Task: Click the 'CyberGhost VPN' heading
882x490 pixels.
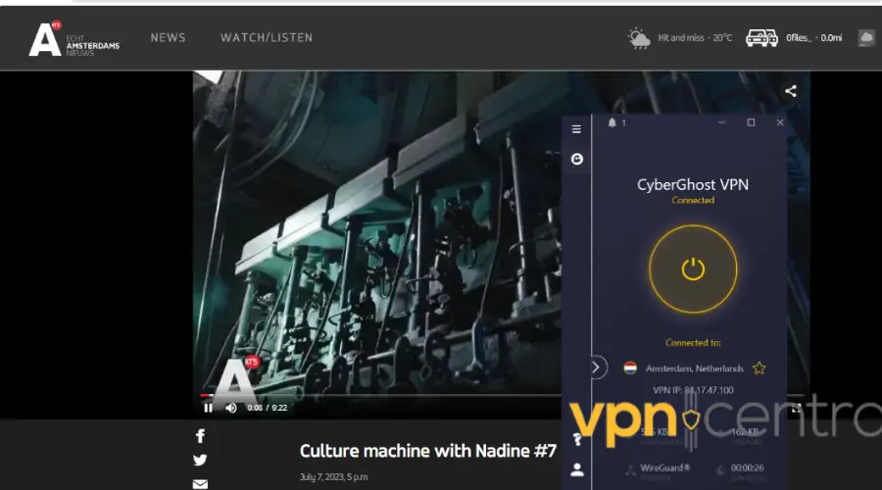Action: [693, 184]
